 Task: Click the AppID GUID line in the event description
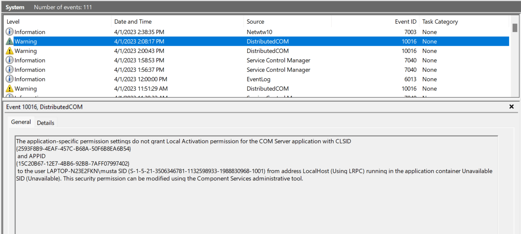(x=73, y=164)
